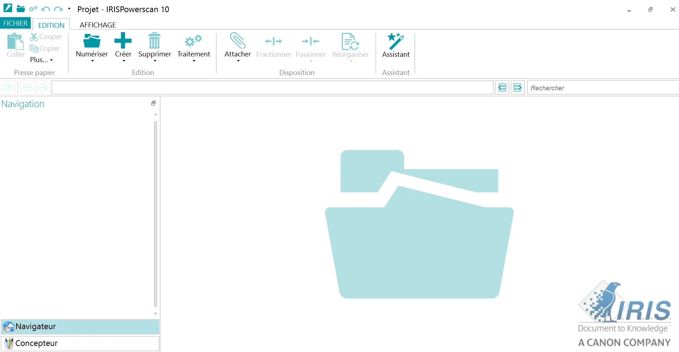Navigate forward with right arrow button
Viewport: 679px width, 352px height.
point(43,87)
